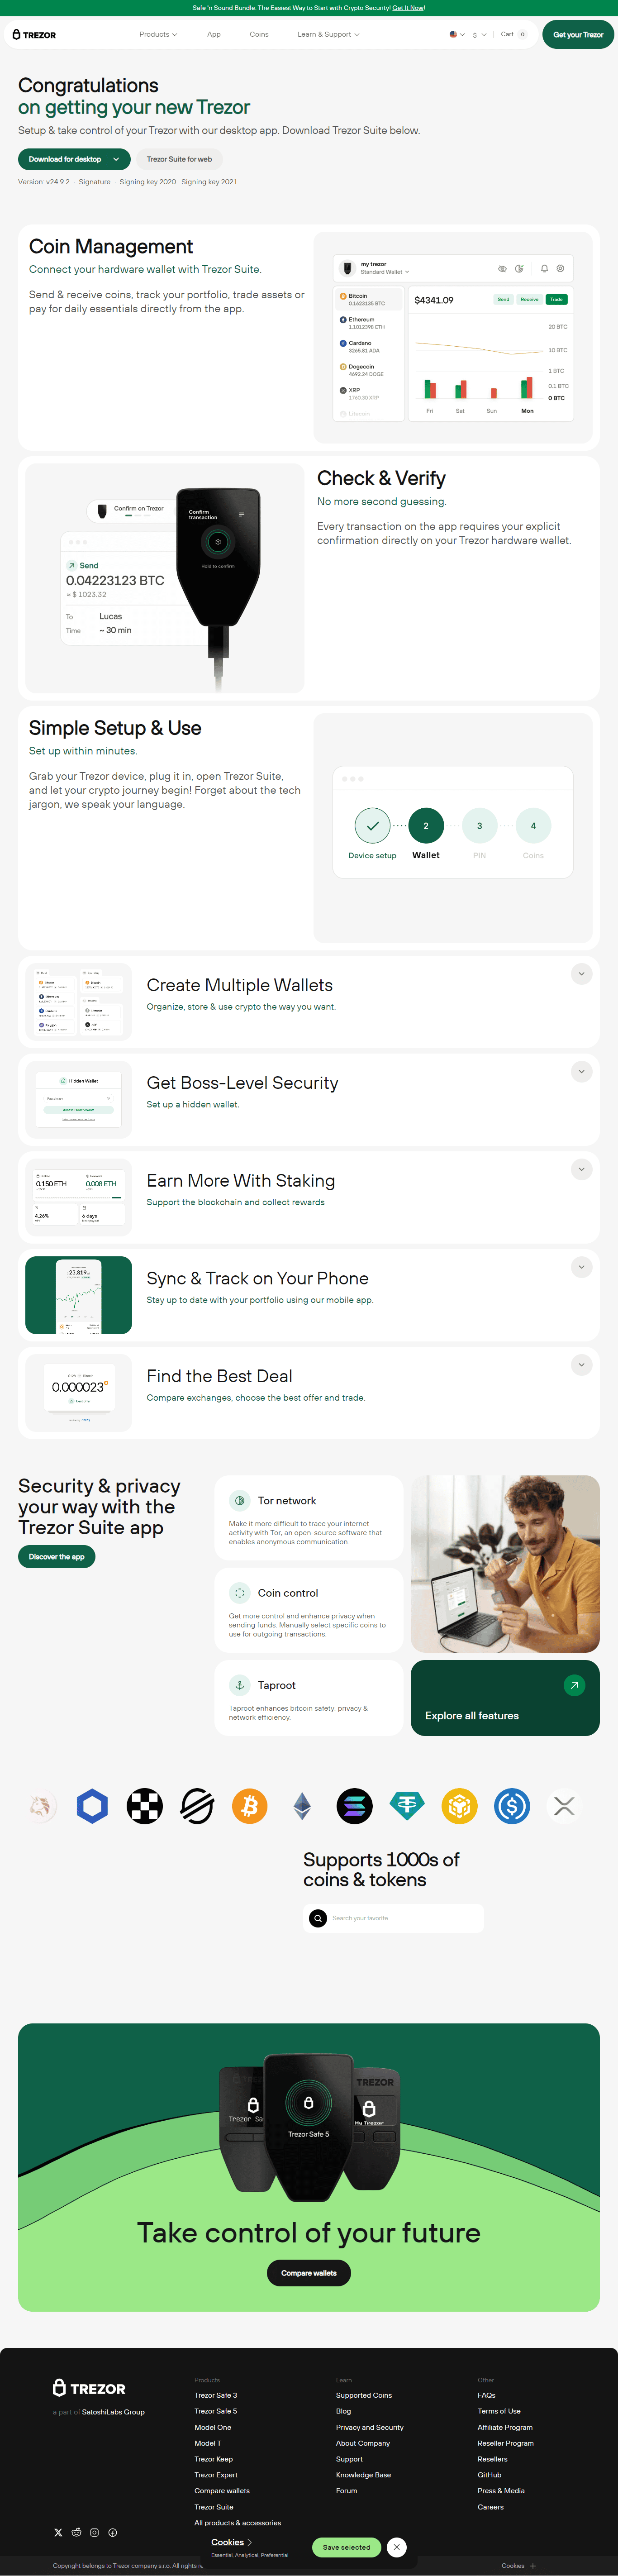Open the Cart
The image size is (618, 2576).
coord(513,34)
